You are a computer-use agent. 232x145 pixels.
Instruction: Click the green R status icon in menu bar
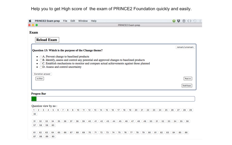[174, 21]
